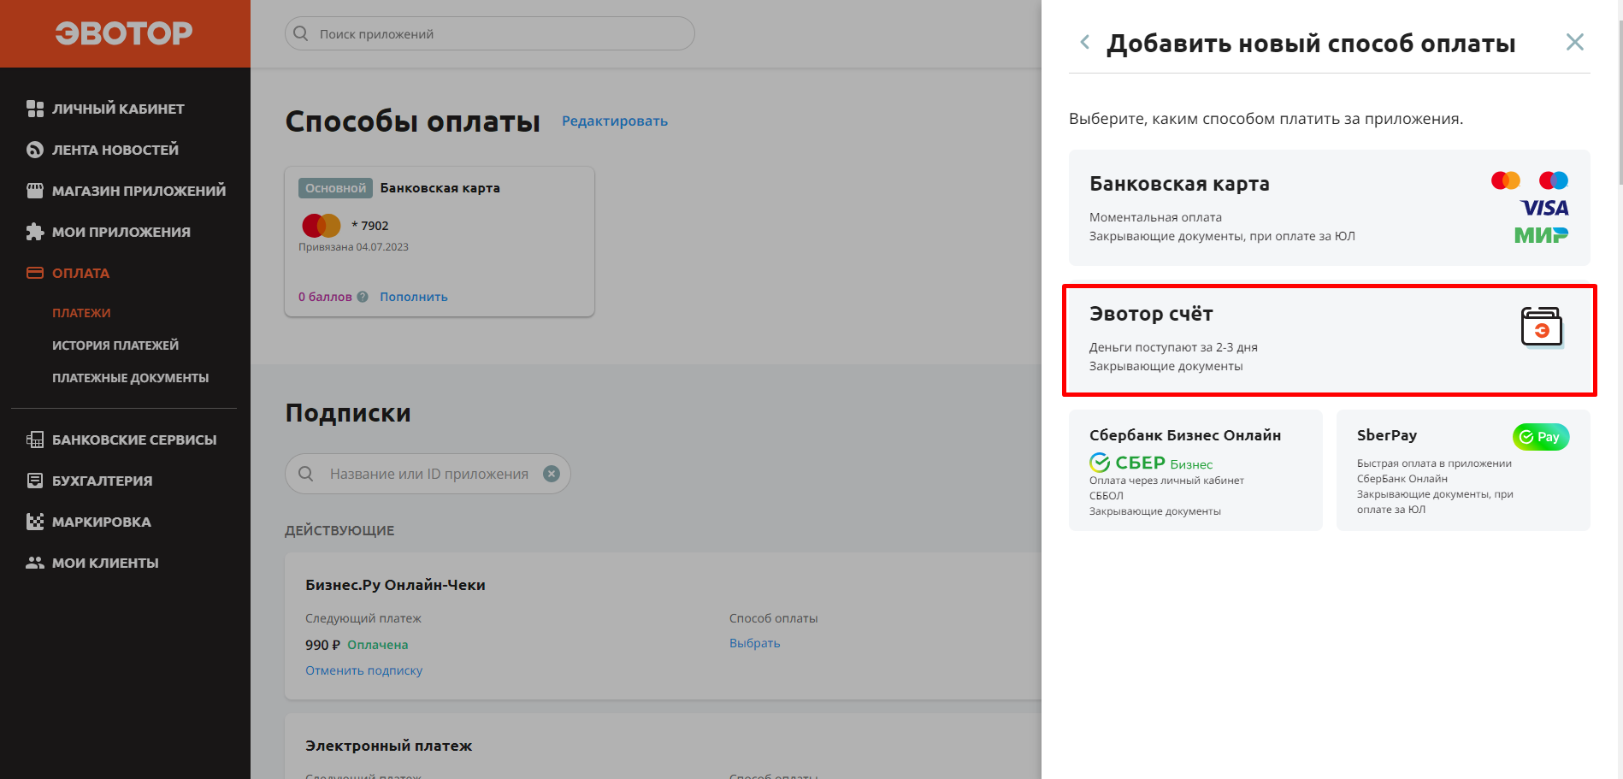The width and height of the screenshot is (1623, 779).
Task: Click the magnifier in app search
Action: [x=301, y=33]
